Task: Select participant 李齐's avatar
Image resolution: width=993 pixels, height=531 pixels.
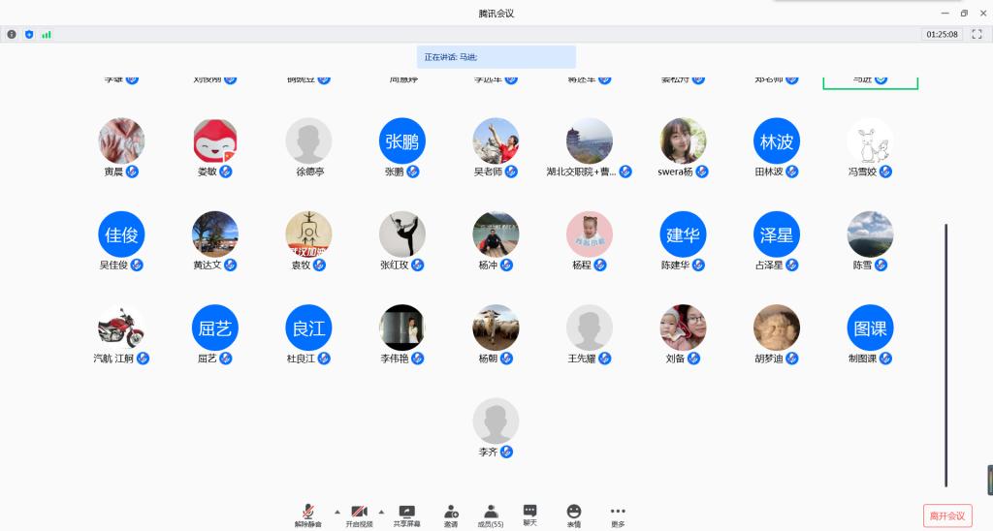Action: (x=496, y=422)
